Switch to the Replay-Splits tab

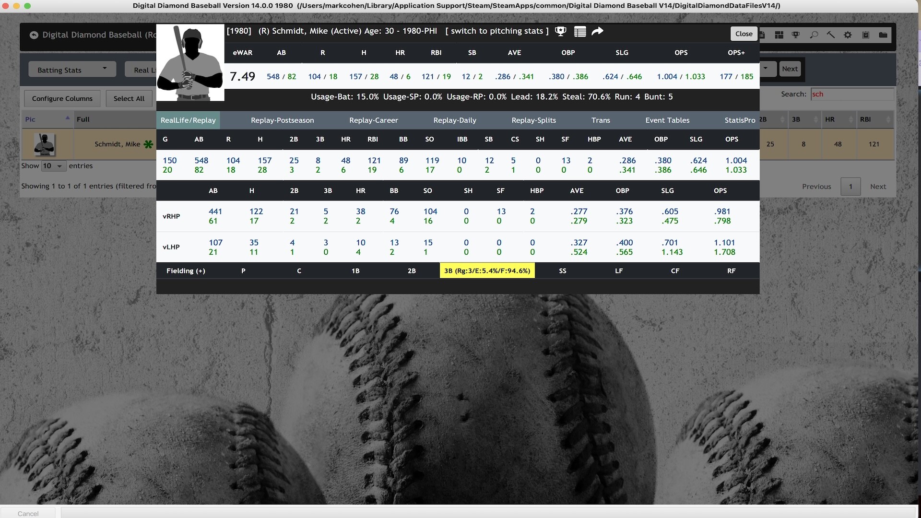[x=533, y=120]
